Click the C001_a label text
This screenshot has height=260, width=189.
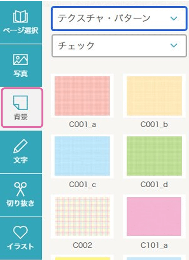[82, 124]
